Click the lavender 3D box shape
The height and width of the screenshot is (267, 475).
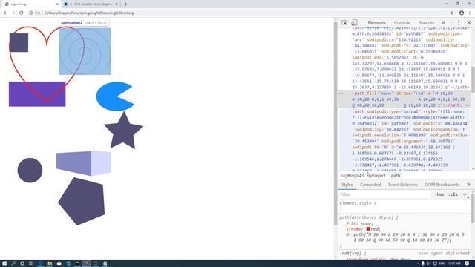tap(84, 163)
